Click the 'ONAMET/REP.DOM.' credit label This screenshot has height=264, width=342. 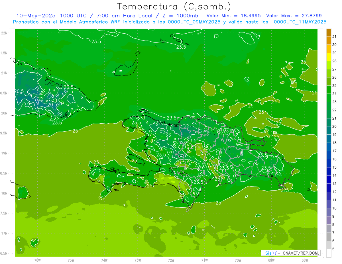click(300, 253)
